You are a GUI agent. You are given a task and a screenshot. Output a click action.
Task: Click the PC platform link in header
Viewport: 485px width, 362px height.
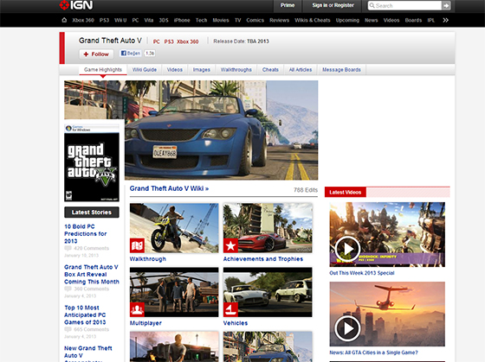click(157, 41)
